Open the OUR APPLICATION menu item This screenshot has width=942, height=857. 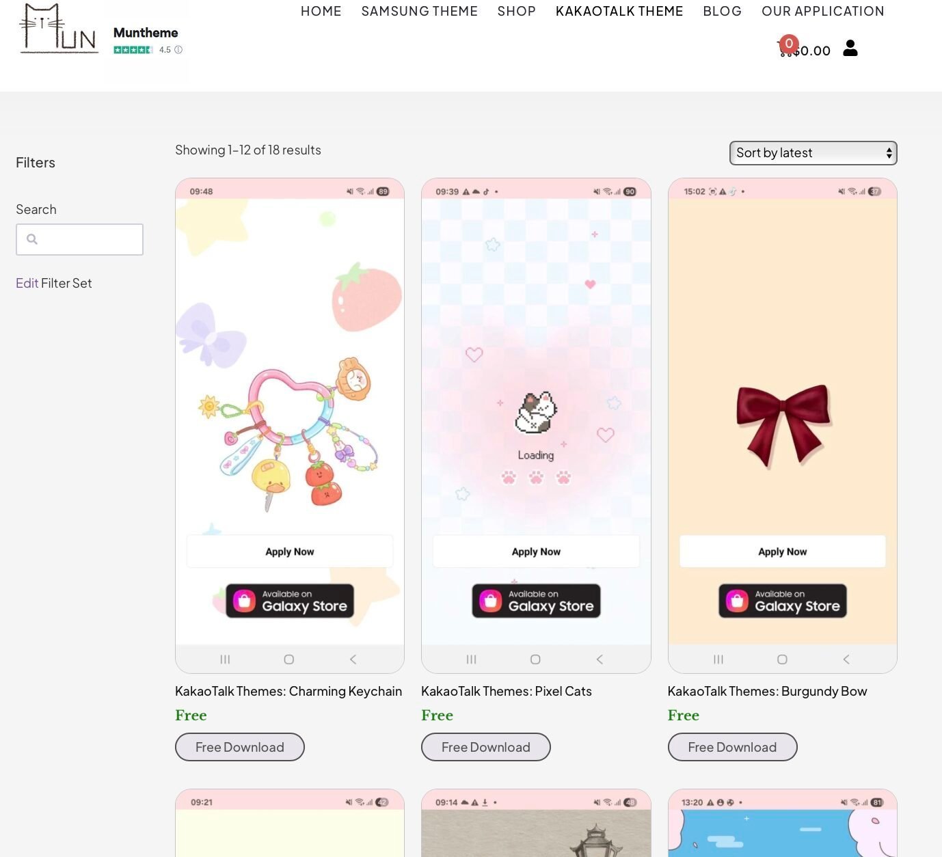(x=823, y=11)
